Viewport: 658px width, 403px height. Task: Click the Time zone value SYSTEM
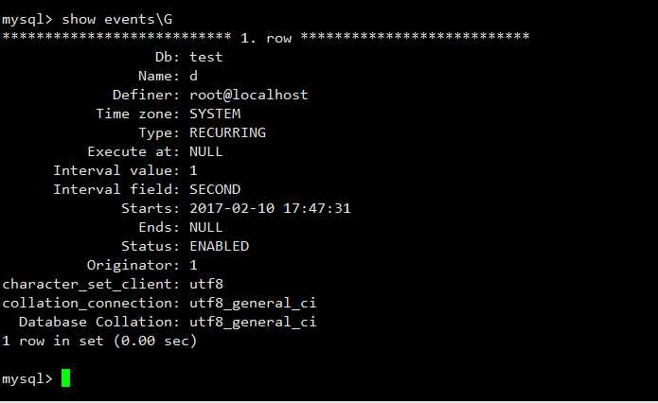coord(215,114)
